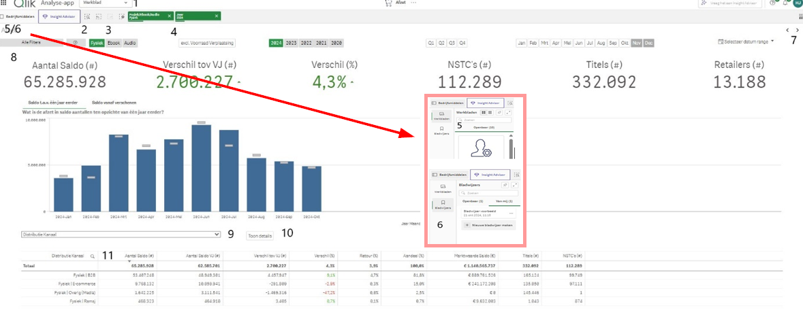Image resolution: width=803 pixels, height=310 pixels.
Task: Sort by Aantal Saldo (#) column header
Action: point(140,255)
